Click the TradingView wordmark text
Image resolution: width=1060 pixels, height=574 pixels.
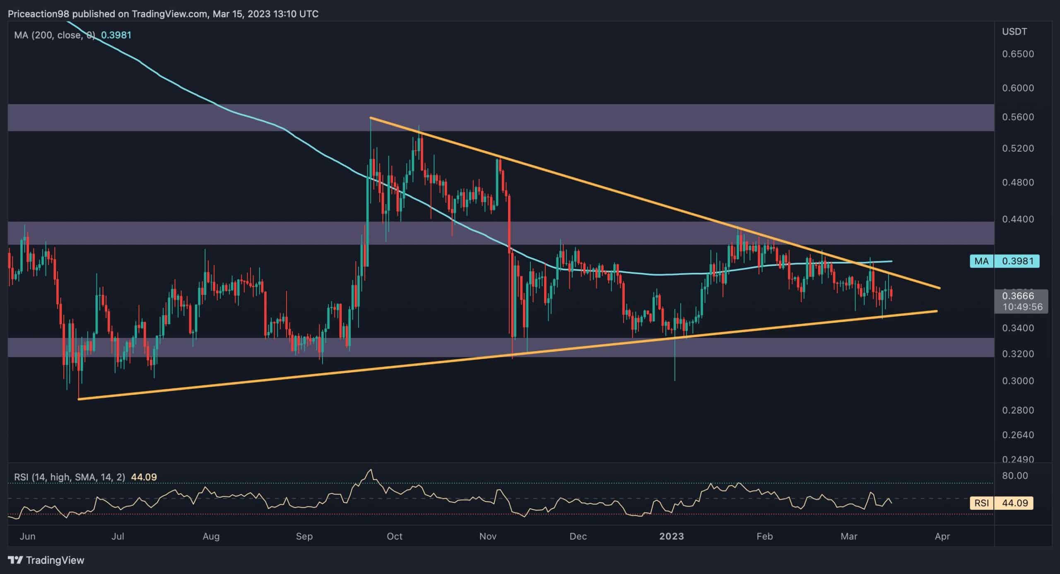coord(55,560)
